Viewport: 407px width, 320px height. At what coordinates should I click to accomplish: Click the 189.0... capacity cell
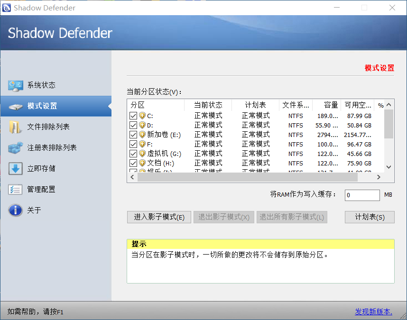click(328, 116)
